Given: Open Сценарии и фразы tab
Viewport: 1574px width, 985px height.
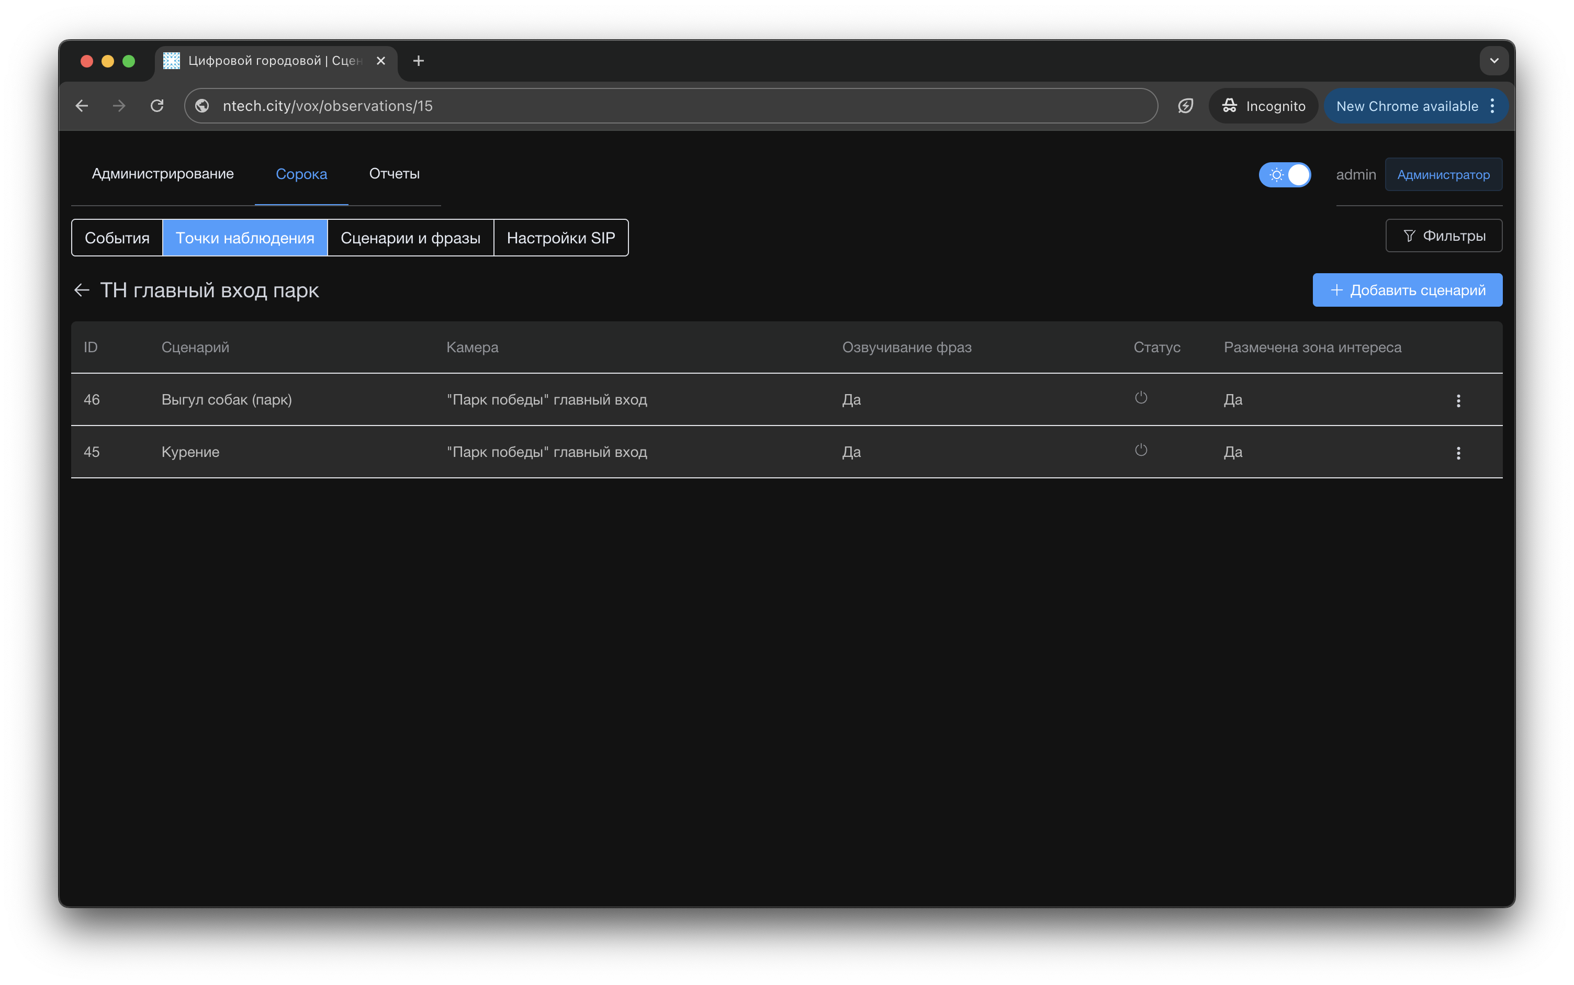Looking at the screenshot, I should point(410,238).
